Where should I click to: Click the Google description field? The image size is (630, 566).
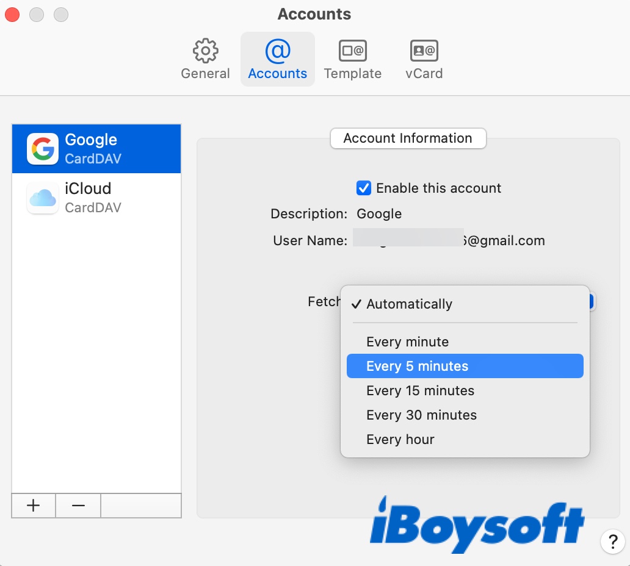(379, 214)
